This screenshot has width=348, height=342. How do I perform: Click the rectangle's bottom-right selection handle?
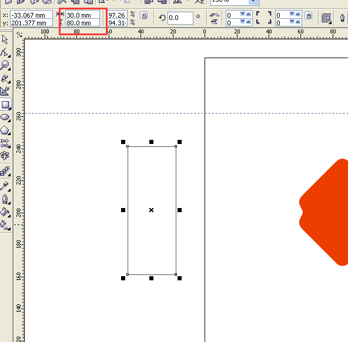click(x=179, y=278)
